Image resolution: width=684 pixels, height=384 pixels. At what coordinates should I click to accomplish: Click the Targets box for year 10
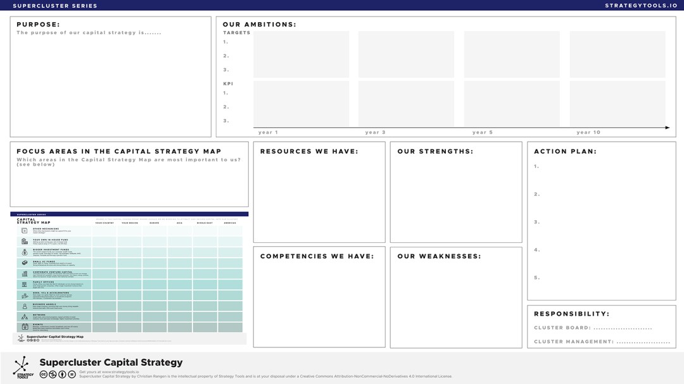617,54
